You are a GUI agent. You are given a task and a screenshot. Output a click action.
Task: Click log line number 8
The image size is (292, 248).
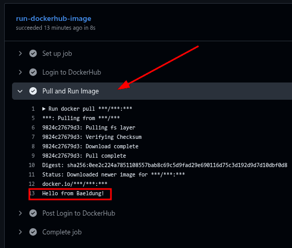tap(33, 146)
